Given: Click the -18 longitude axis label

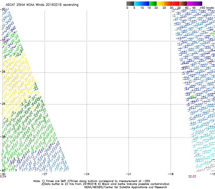Looking at the screenshot, I should (171, 174).
